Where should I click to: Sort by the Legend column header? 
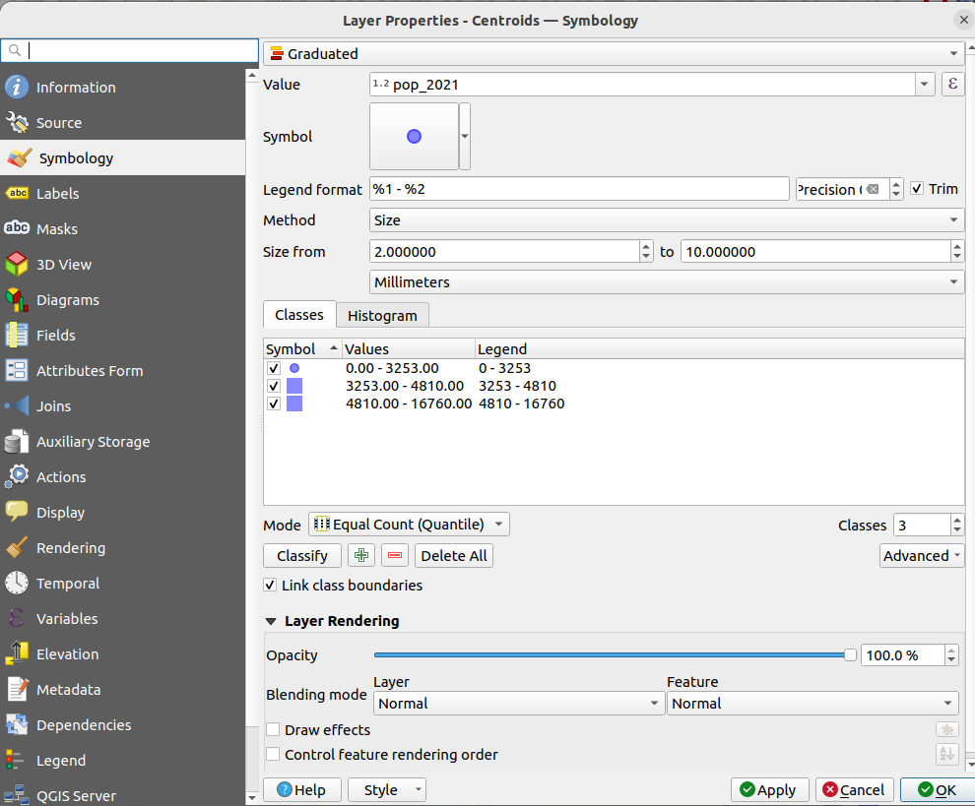[720, 348]
